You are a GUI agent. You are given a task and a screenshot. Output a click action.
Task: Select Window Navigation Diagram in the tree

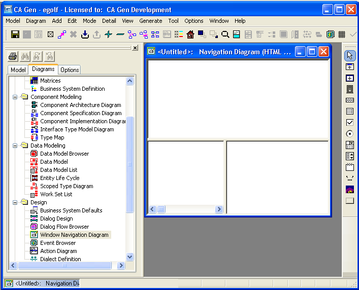click(x=74, y=235)
